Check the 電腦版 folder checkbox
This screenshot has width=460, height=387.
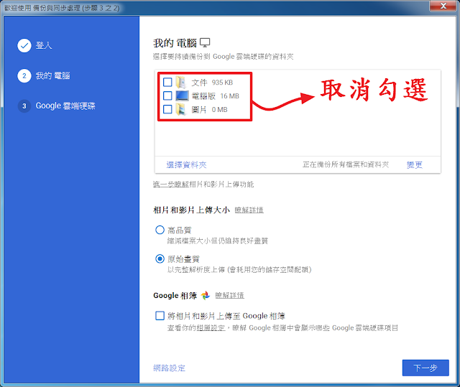[167, 95]
